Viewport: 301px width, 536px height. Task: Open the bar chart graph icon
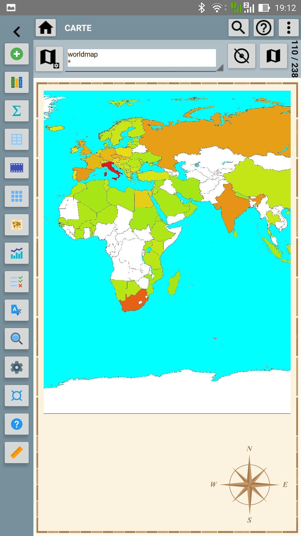point(17,253)
